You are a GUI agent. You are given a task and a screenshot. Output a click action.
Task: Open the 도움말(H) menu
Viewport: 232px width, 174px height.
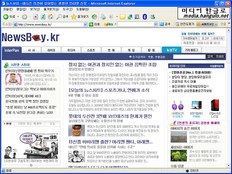pos(82,9)
